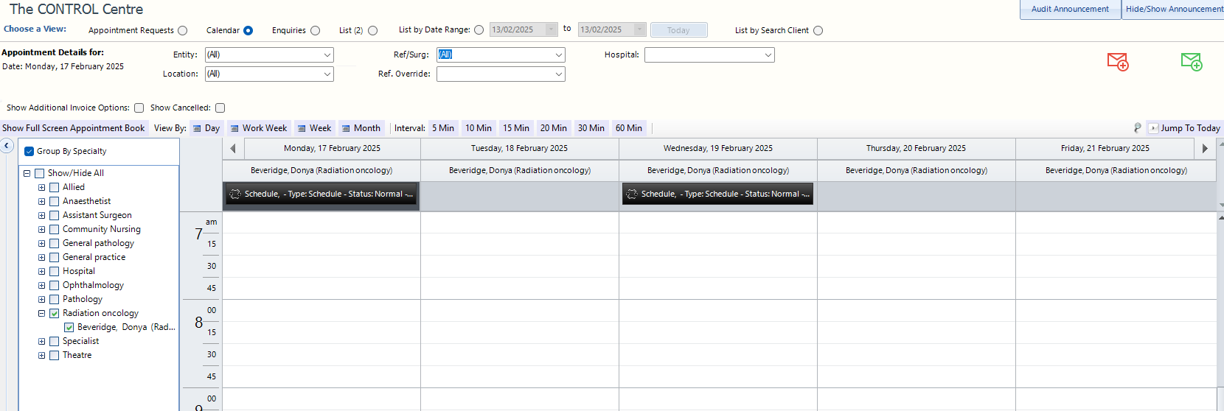
Task: Toggle Show Additional Invoice Options checkbox
Action: coord(139,108)
